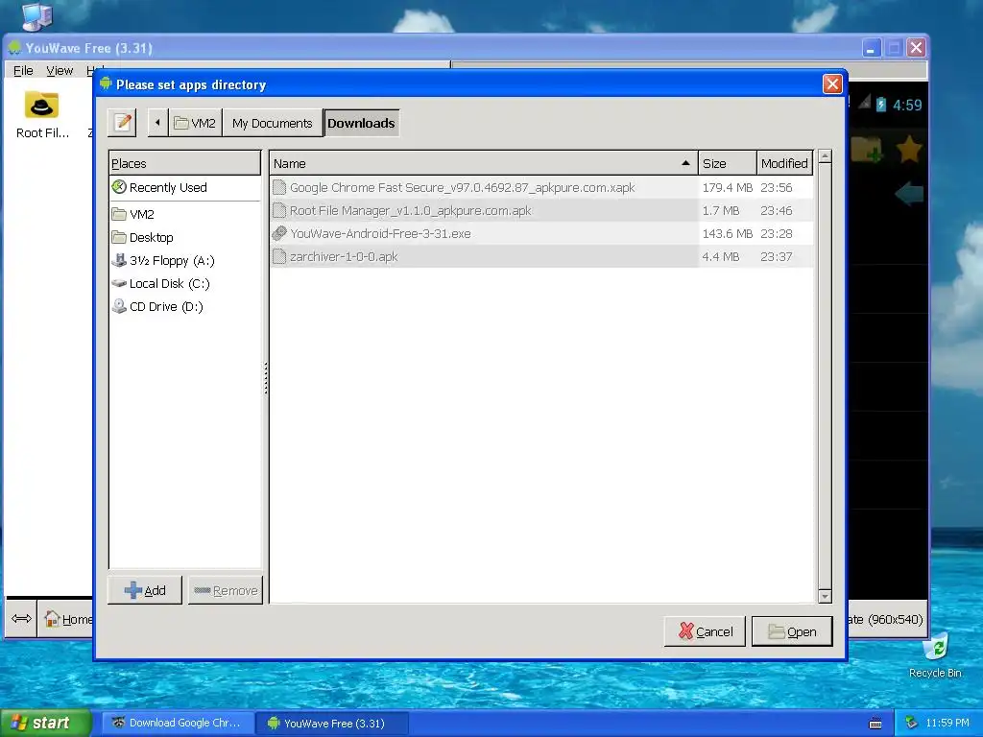Select Root File Manager_v1.1.0 apk file
The width and height of the screenshot is (983, 737).
coord(541,210)
